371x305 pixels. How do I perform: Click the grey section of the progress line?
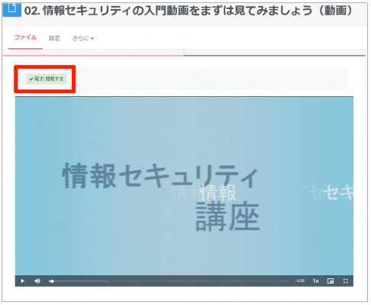[275, 55]
